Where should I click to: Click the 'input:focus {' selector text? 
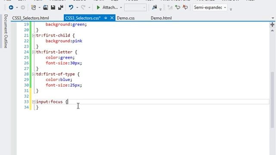(52, 102)
